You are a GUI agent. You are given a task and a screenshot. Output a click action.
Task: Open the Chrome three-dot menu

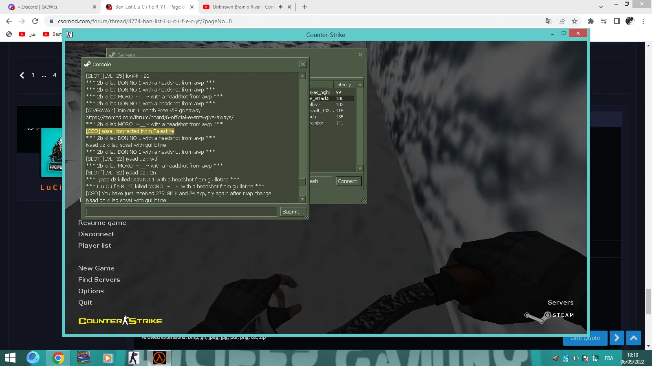643,21
